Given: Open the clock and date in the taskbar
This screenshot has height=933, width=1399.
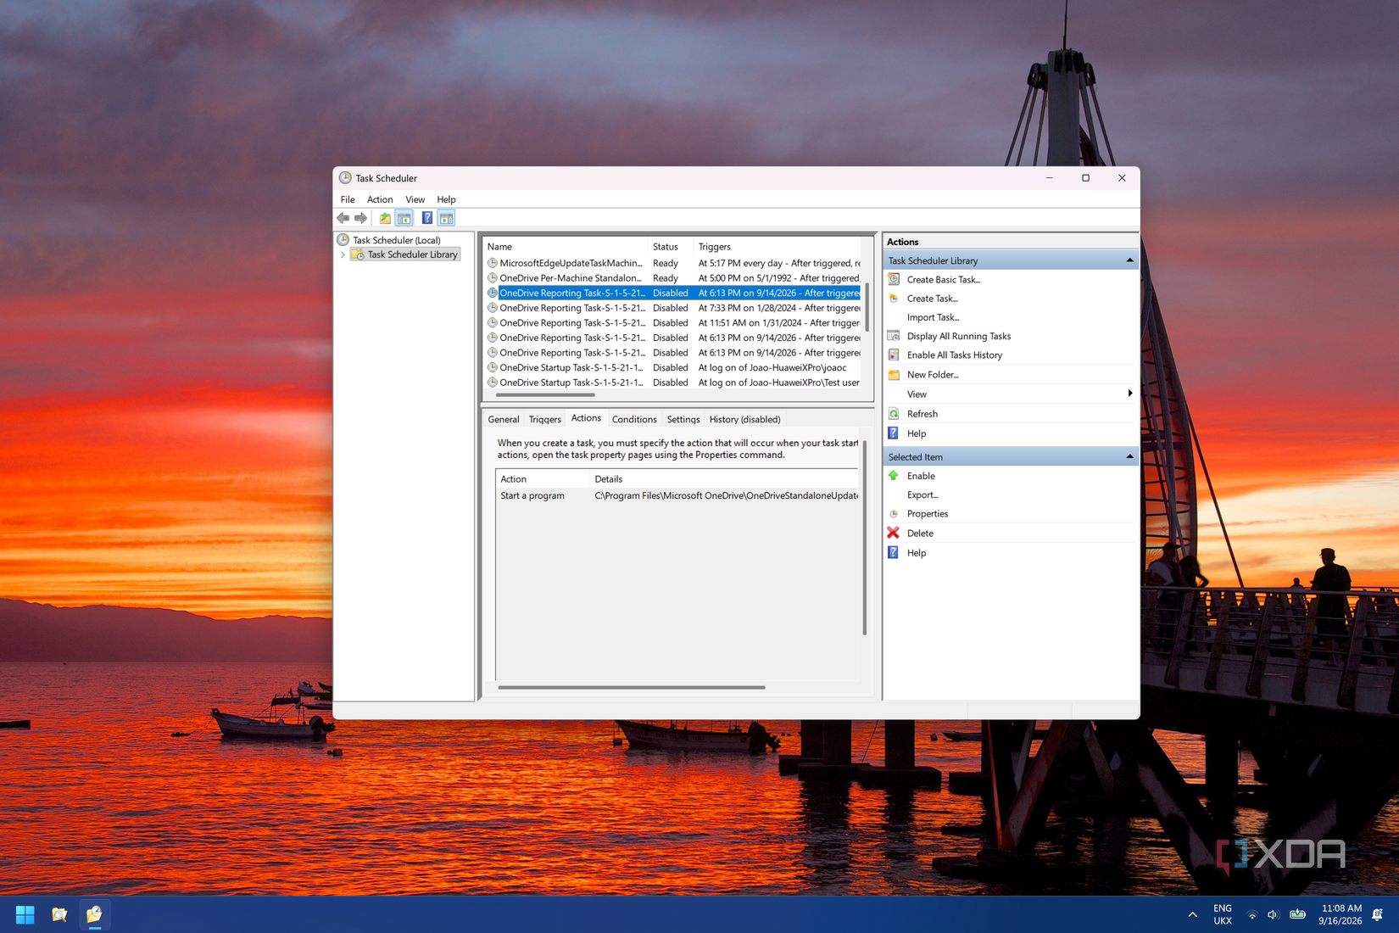Looking at the screenshot, I should point(1340,914).
